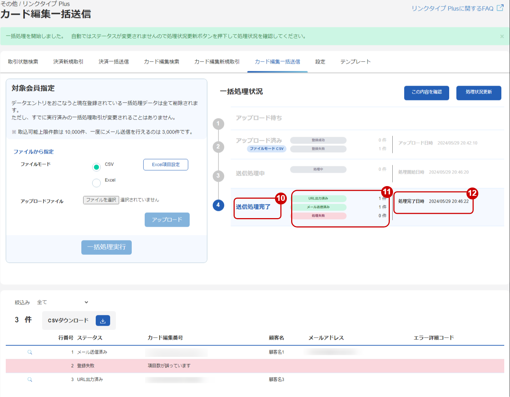
Task: Click the カード編集番号 column header
Action: [165, 338]
